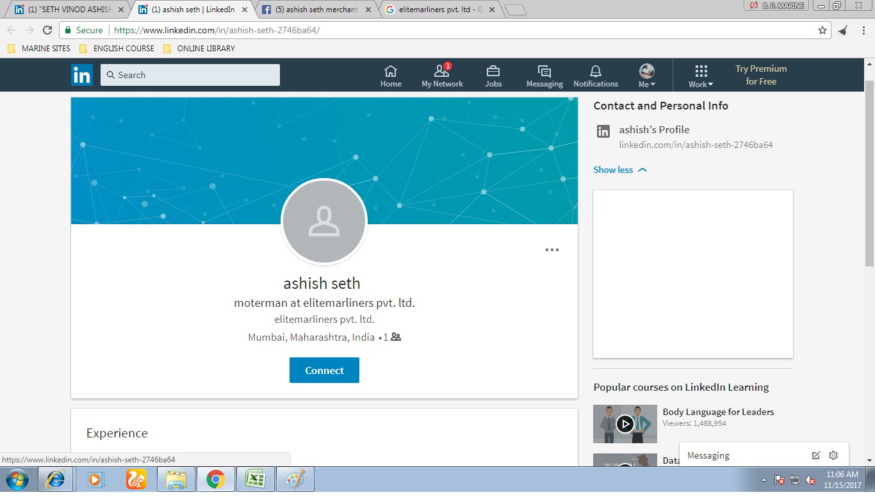Image resolution: width=875 pixels, height=497 pixels.
Task: Open the Messaging icon in navbar
Action: point(544,75)
